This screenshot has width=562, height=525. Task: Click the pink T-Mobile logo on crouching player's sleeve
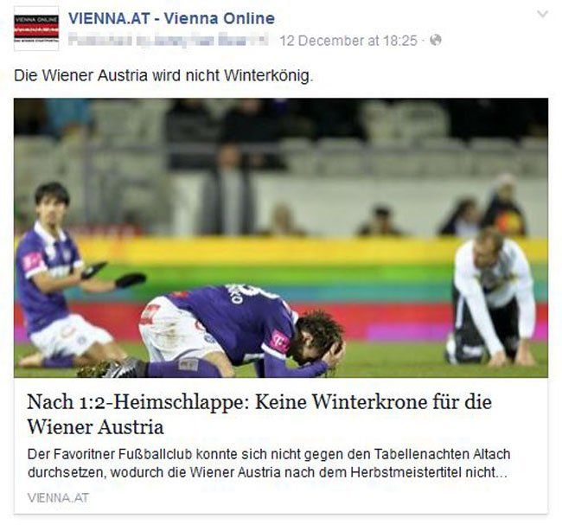pos(280,342)
